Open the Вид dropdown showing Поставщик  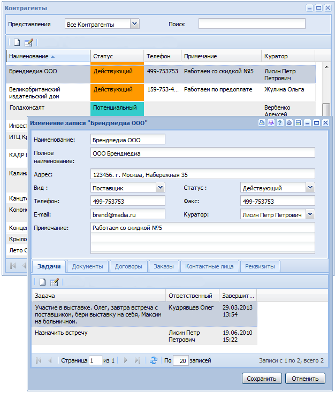click(x=160, y=188)
